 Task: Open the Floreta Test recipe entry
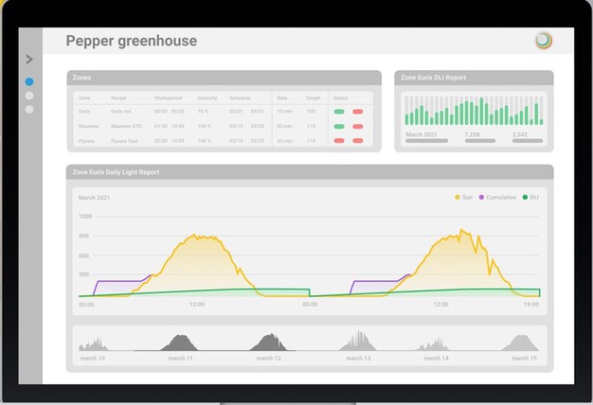click(126, 140)
